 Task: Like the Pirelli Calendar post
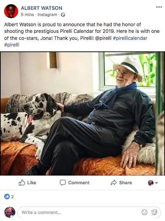coord(28,183)
